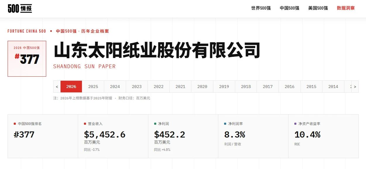Screen dimensions: 366x169
Task: Switch to the 2023 year tab
Action: (137, 87)
